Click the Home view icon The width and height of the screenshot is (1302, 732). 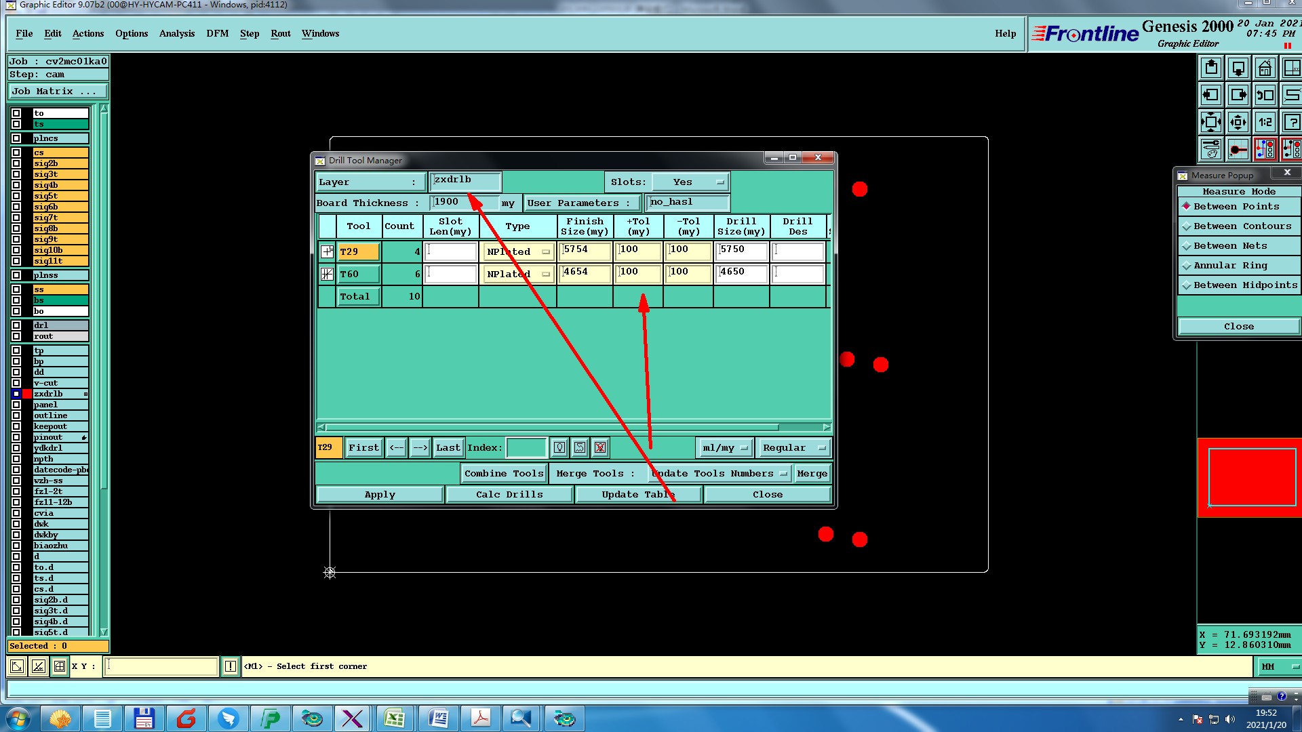[1265, 68]
